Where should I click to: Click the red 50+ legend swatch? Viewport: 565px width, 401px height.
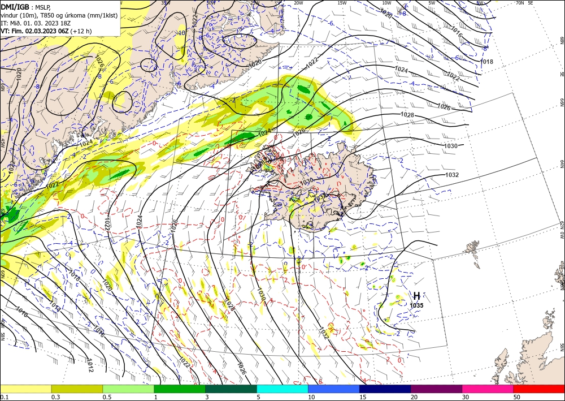[539, 389]
